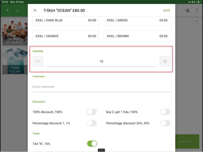Open the dropdown arrow behind dialog
The width and height of the screenshot is (203, 152).
pos(197,21)
